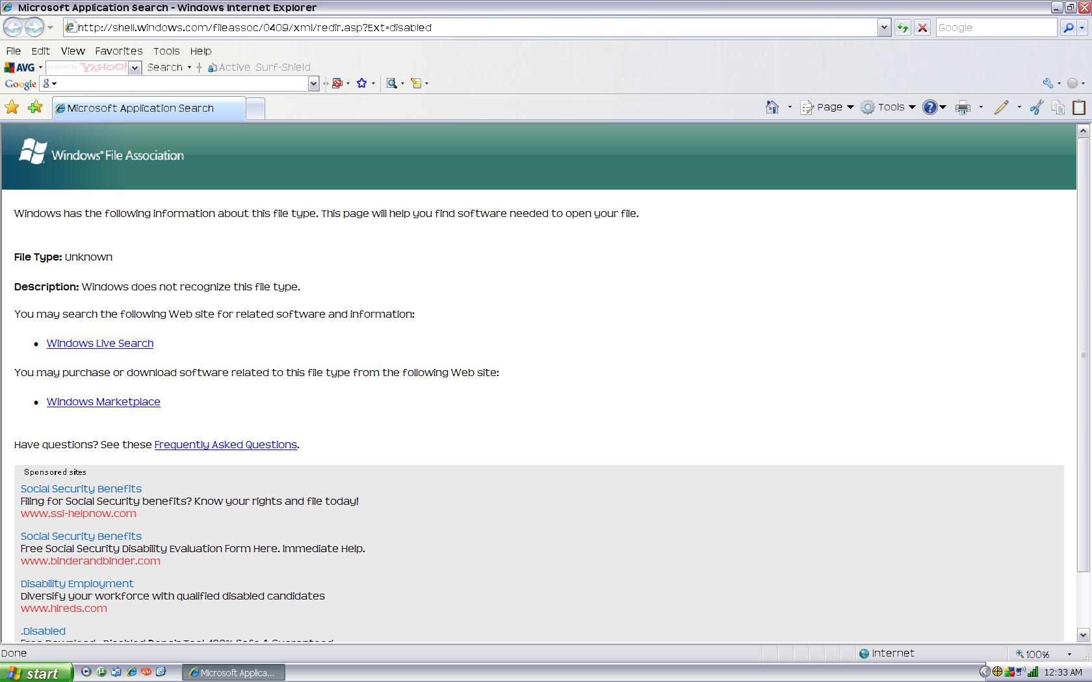Viewport: 1092px width, 682px height.
Task: Click the AVG toolbar logo
Action: pyautogui.click(x=19, y=68)
